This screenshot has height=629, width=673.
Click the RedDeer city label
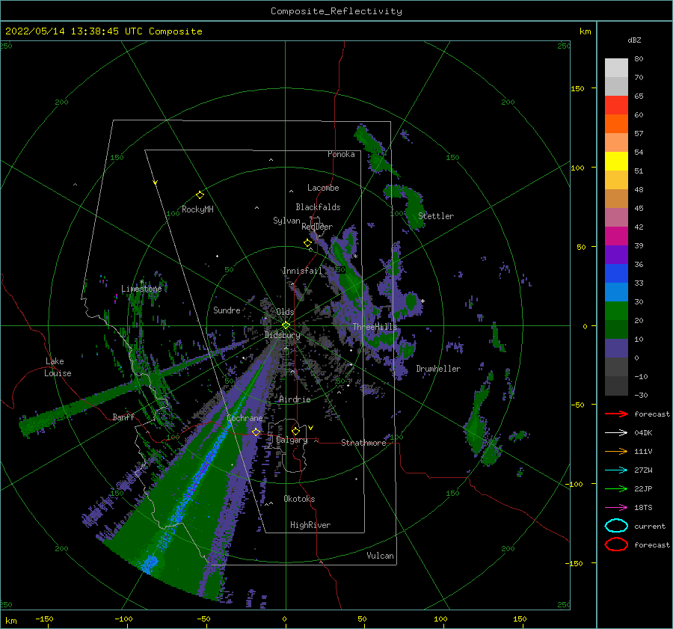coord(317,227)
